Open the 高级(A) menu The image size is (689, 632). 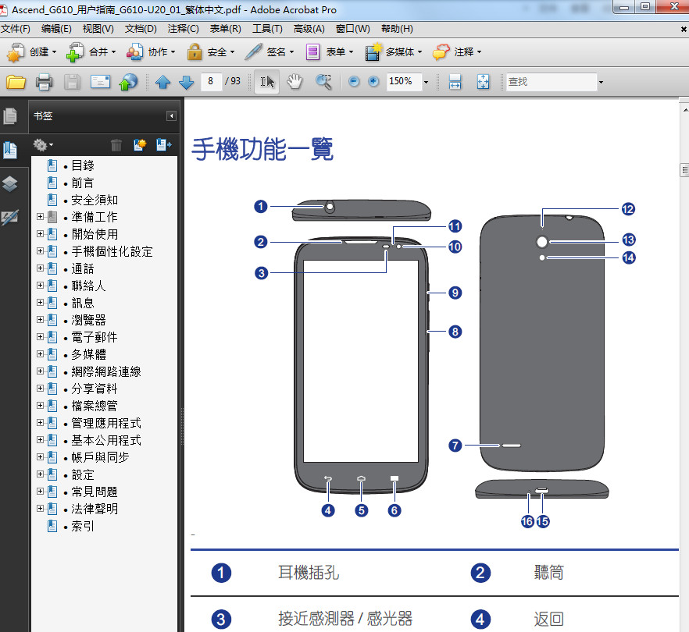[309, 29]
